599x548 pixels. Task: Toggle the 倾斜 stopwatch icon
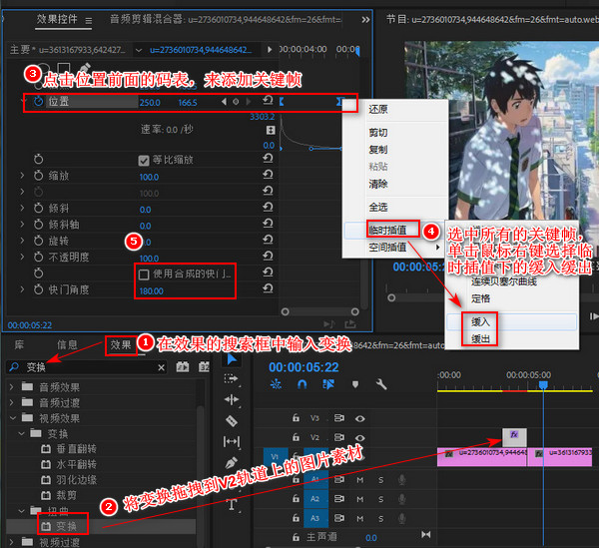pos(38,209)
